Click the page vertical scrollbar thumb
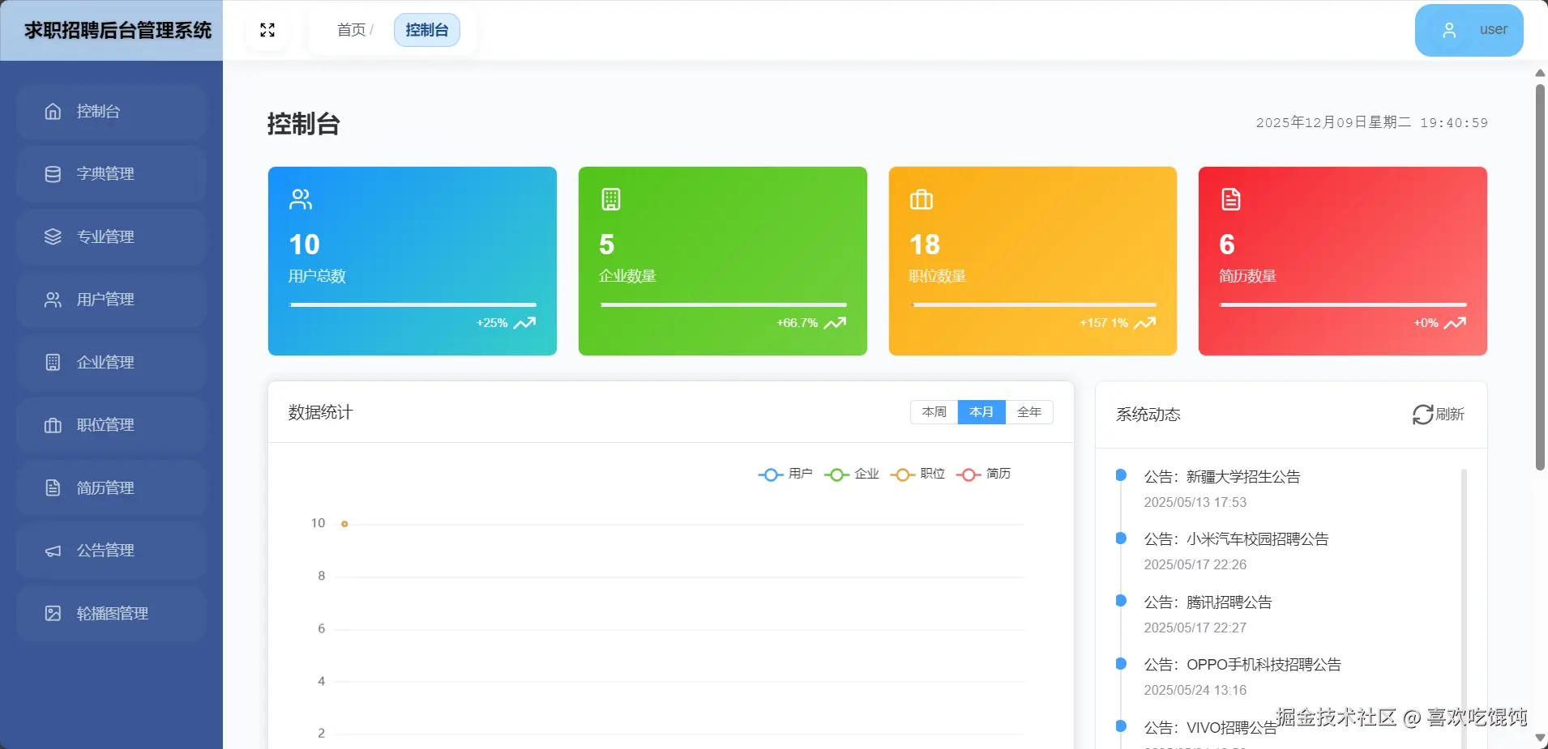1548x749 pixels. coord(1540,277)
